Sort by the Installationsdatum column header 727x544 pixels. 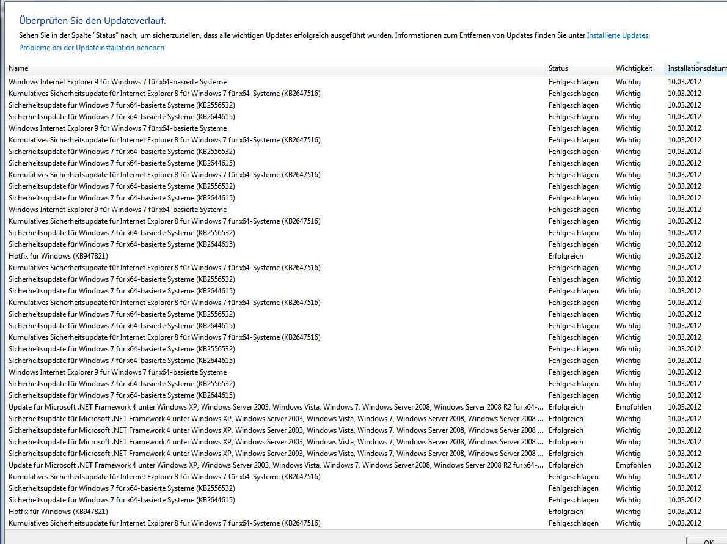[x=696, y=68]
